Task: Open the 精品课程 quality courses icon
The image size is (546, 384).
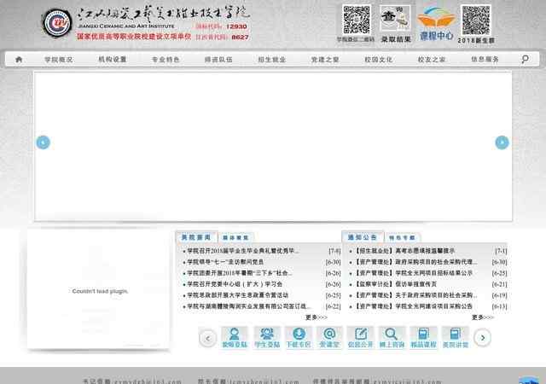Action: (x=423, y=337)
